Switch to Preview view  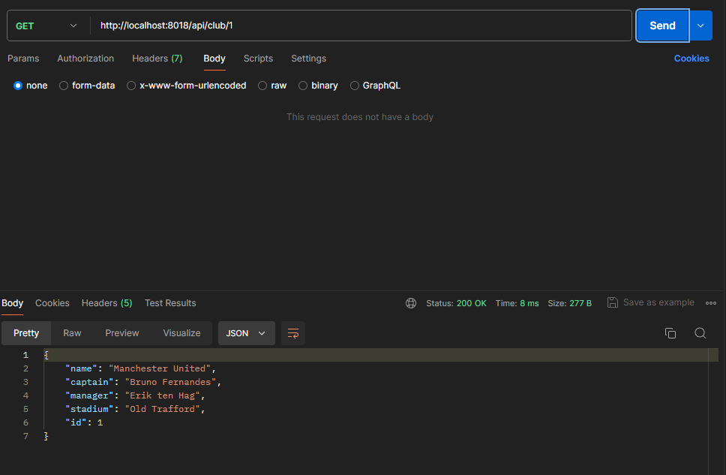click(x=122, y=333)
